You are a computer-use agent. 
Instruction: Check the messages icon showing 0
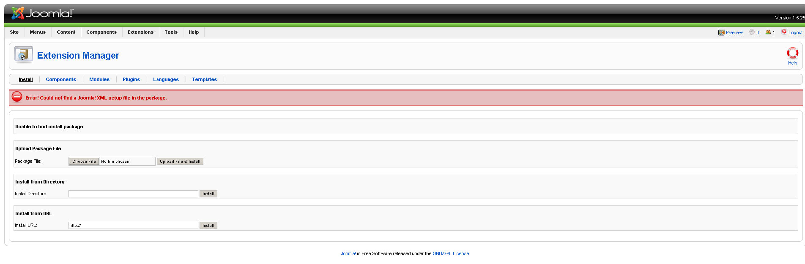point(752,32)
